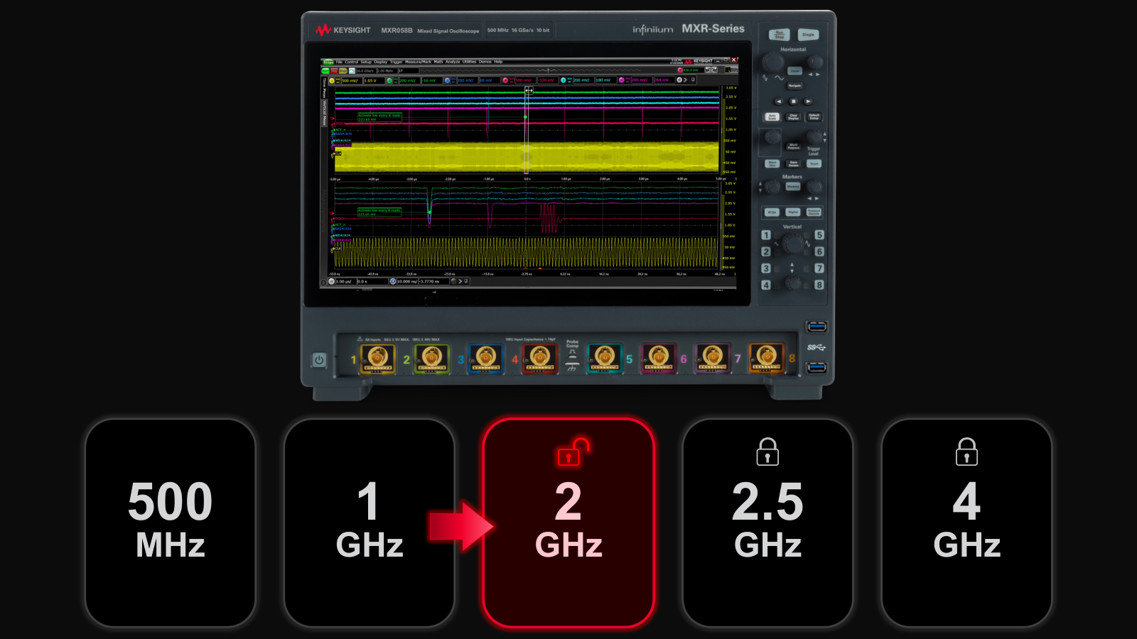The width and height of the screenshot is (1137, 639).
Task: Click the on-screen yellow channel 1 circle
Action: pos(332,80)
